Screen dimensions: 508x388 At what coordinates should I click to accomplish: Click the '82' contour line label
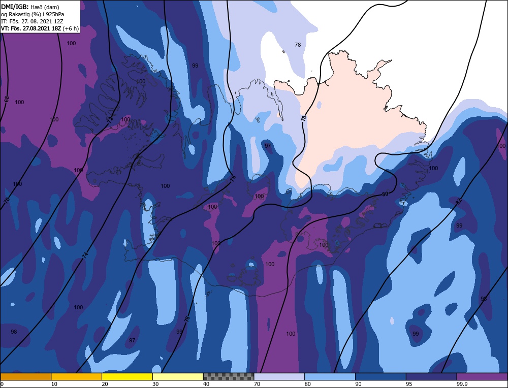pos(458,202)
